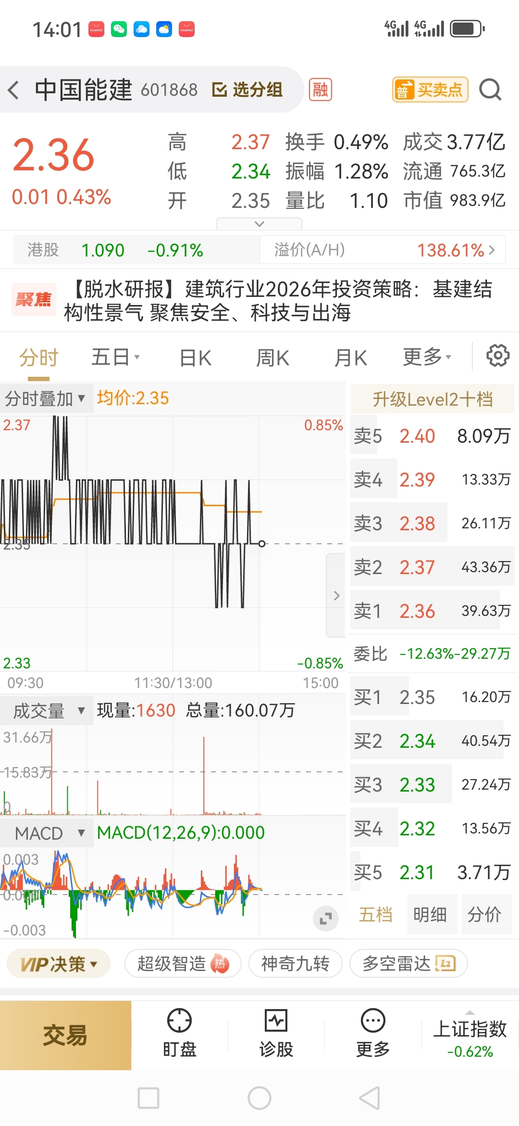Tap the MACD histogram chart
Image resolution: width=519 pixels, height=1126 pixels.
(173, 893)
